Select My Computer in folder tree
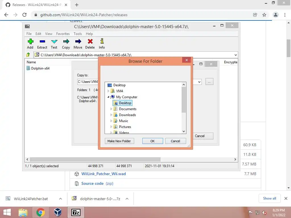291x218 pixels. (x=124, y=97)
